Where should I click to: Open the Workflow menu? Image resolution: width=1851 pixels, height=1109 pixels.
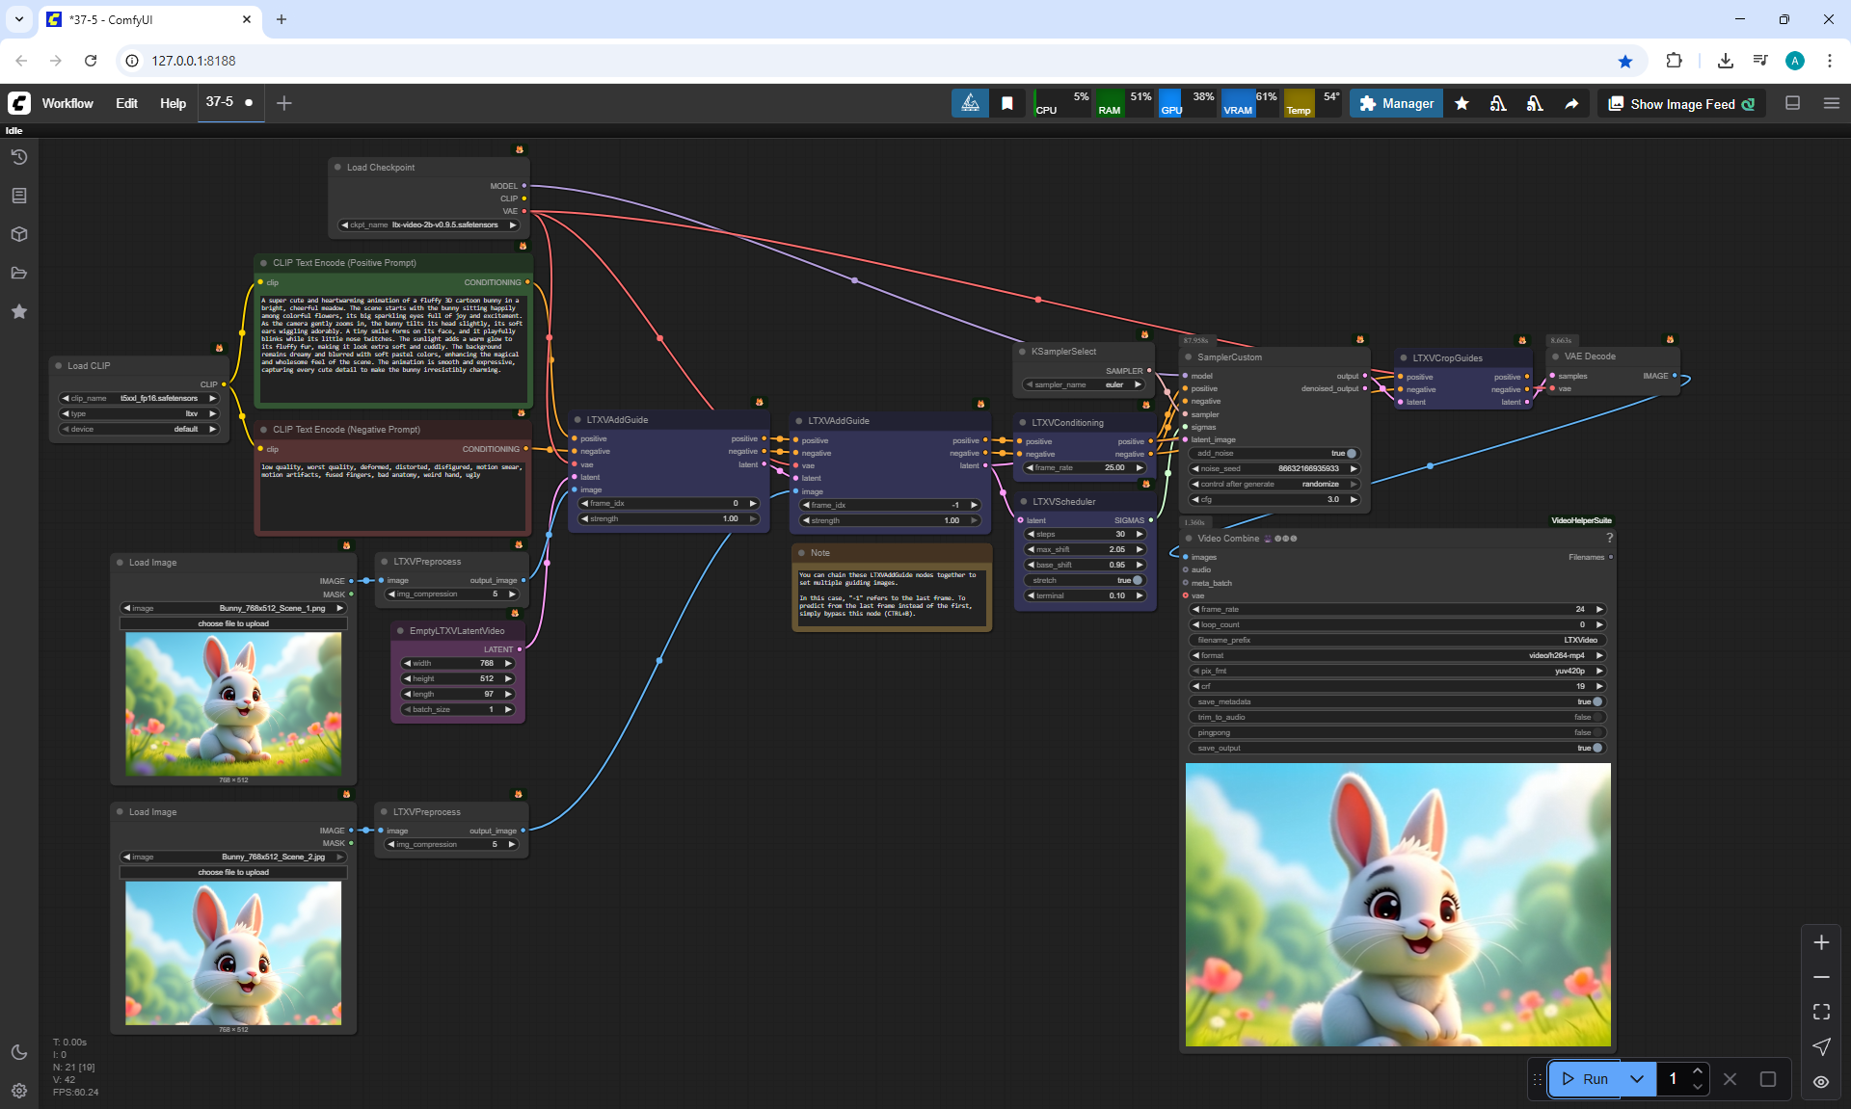[x=67, y=103]
